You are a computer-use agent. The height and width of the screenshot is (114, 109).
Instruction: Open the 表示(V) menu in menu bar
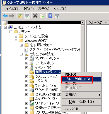coord(43,9)
